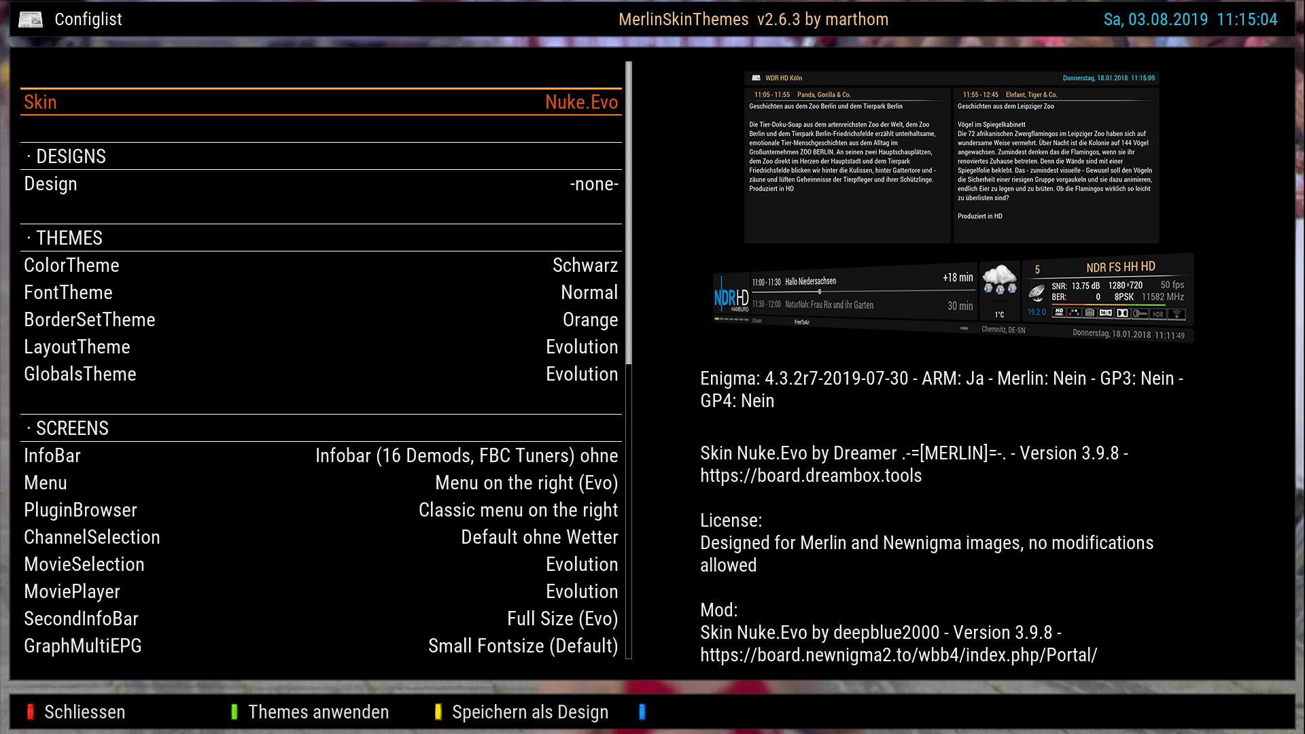The height and width of the screenshot is (734, 1305).
Task: Select the Skin Nuke.Evo row
Action: tap(321, 103)
